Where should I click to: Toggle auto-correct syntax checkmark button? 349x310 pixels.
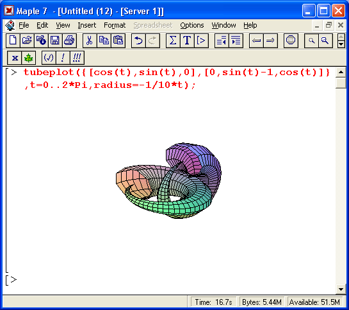point(49,58)
